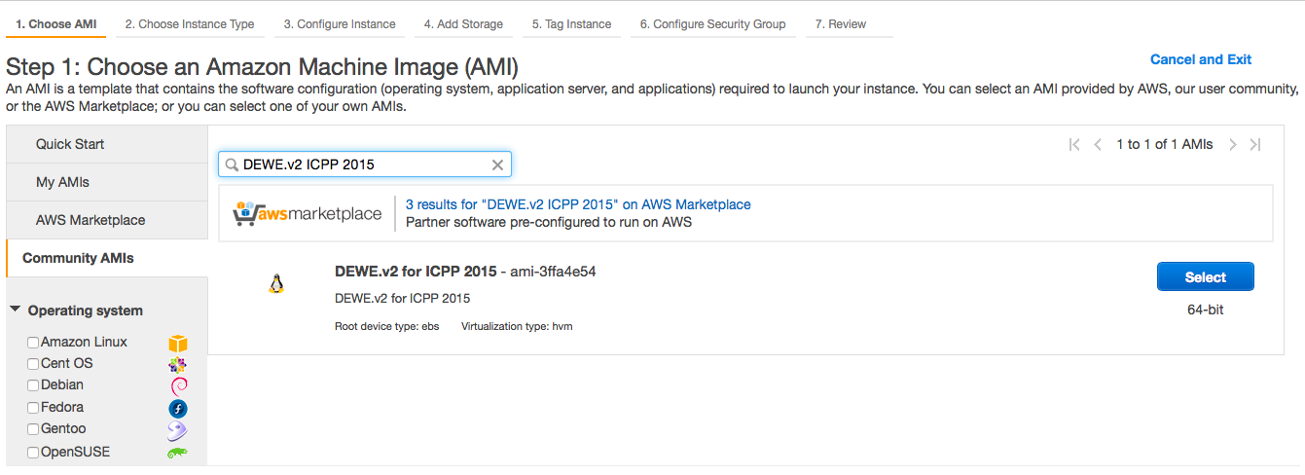1305x475 pixels.
Task: Click the Virtualization type: hvm text
Action: pyautogui.click(x=517, y=326)
